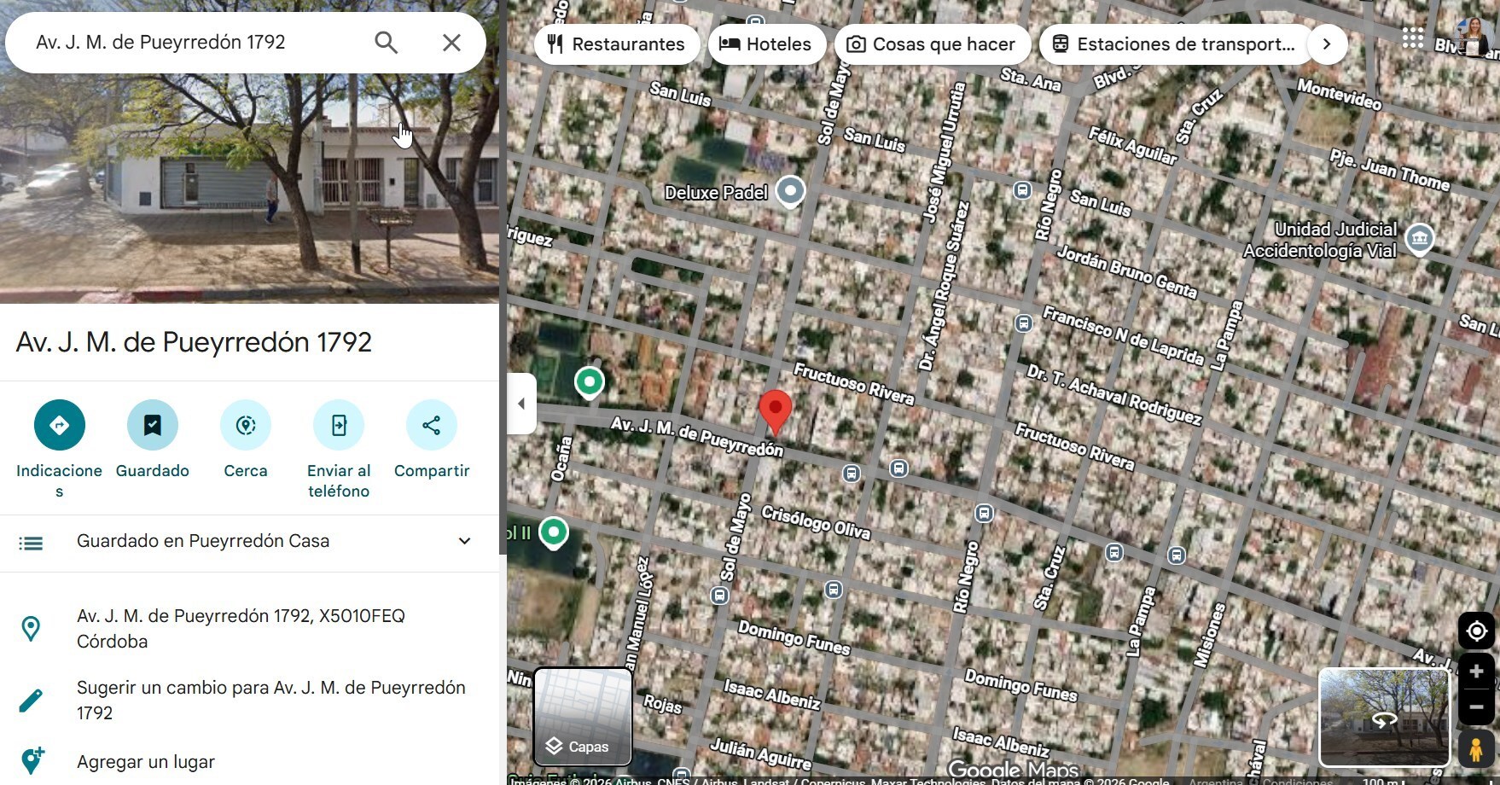1500x785 pixels.
Task: Show more category chips with arrow
Action: [x=1327, y=44]
